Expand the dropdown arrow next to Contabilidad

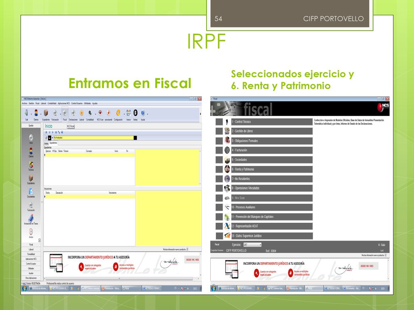pos(95,114)
